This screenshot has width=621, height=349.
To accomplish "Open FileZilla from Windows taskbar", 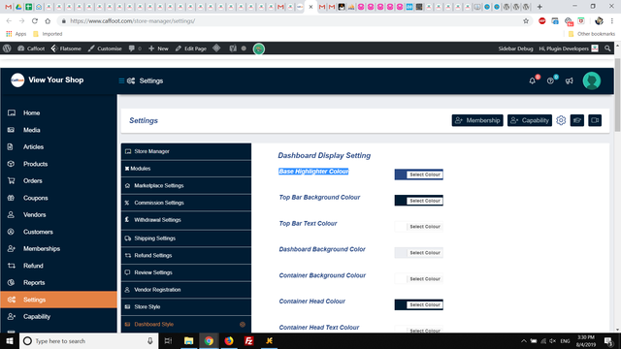I will [248, 340].
